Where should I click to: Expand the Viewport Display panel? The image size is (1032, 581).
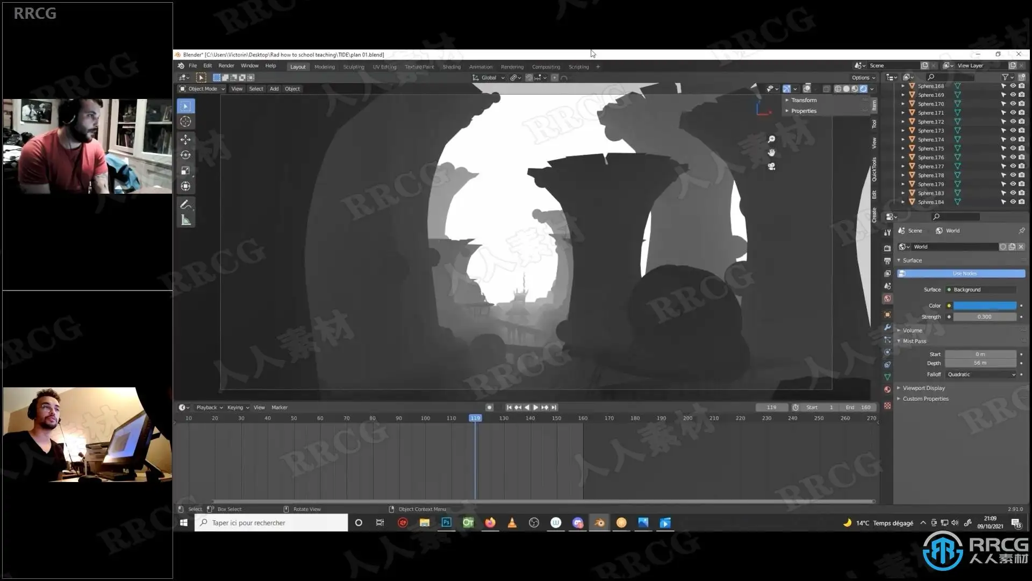(x=923, y=388)
